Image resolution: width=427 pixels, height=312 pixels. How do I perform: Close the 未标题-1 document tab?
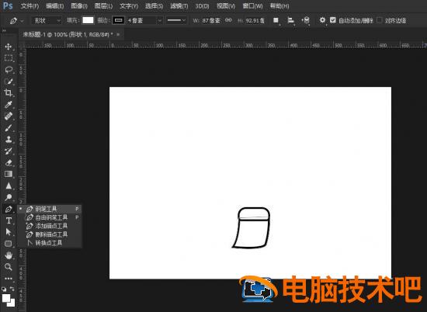(x=118, y=34)
